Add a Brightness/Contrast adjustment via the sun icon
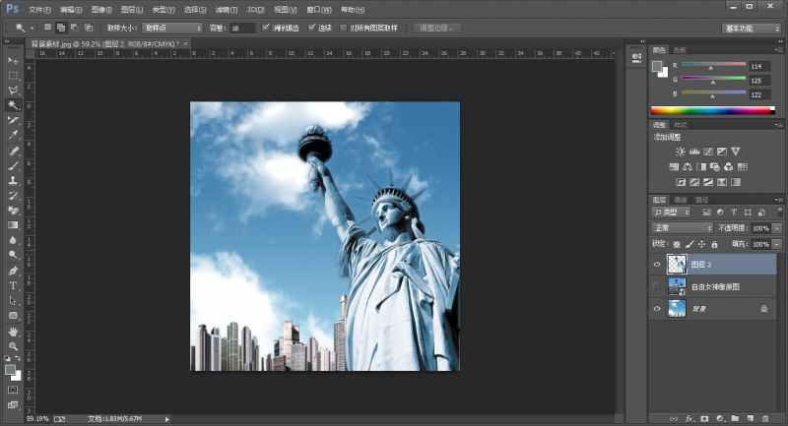This screenshot has height=426, width=788. [x=680, y=151]
